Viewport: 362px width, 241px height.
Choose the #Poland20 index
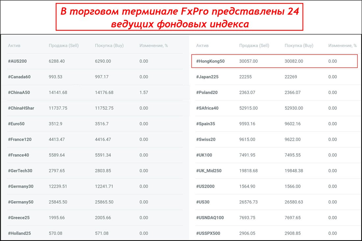207,92
